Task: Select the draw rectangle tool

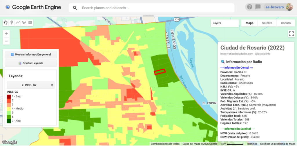Action: point(30,23)
